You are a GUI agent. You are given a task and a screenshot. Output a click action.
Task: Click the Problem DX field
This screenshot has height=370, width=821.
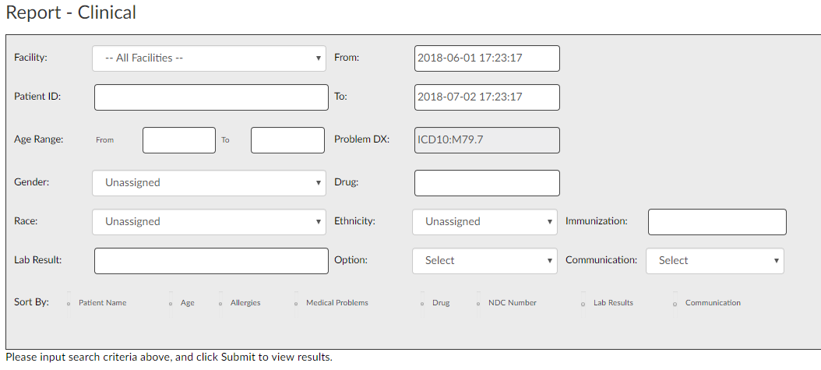[487, 140]
